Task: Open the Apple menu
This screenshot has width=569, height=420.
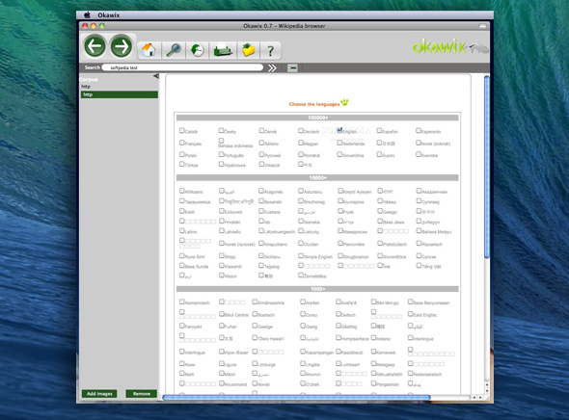Action: coord(87,15)
